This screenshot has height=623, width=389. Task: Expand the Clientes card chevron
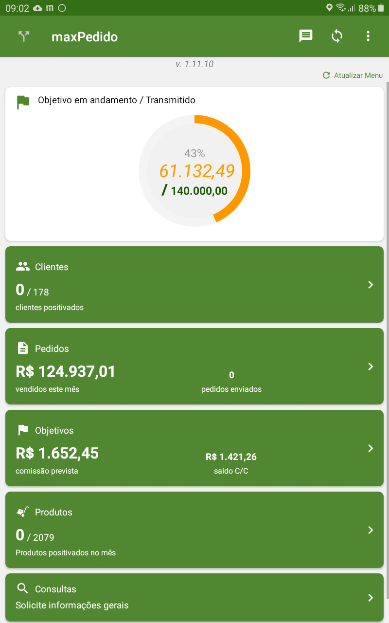tap(371, 285)
